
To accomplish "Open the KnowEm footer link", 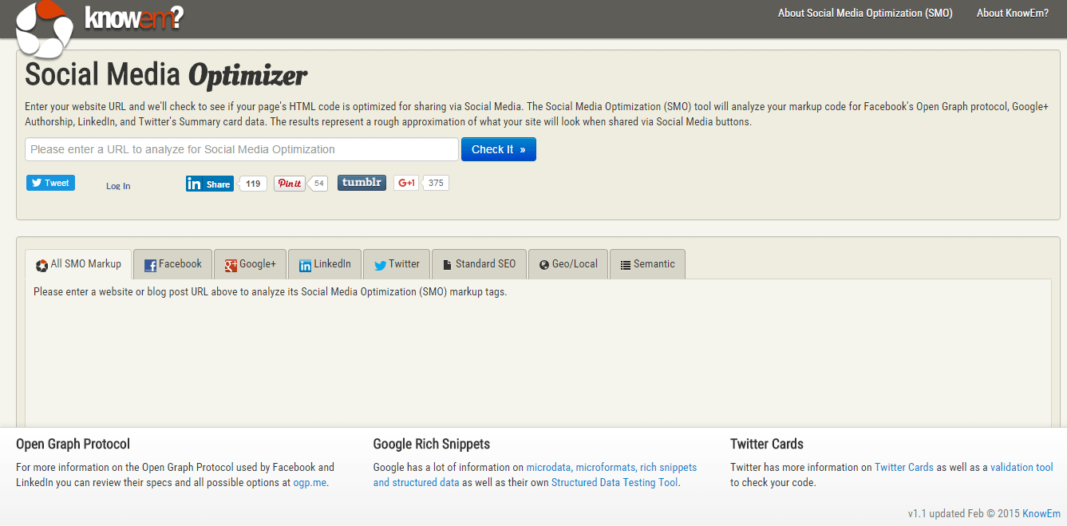I will [1041, 513].
